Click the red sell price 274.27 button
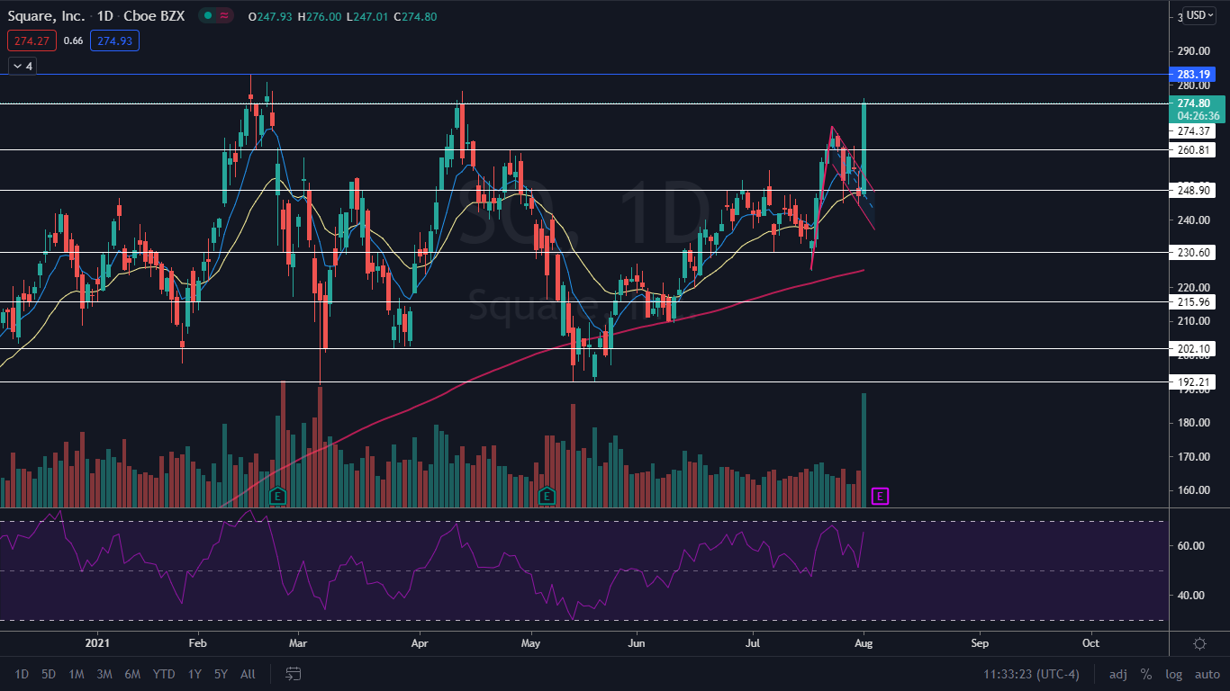Screen dimensions: 1230x691 32,40
